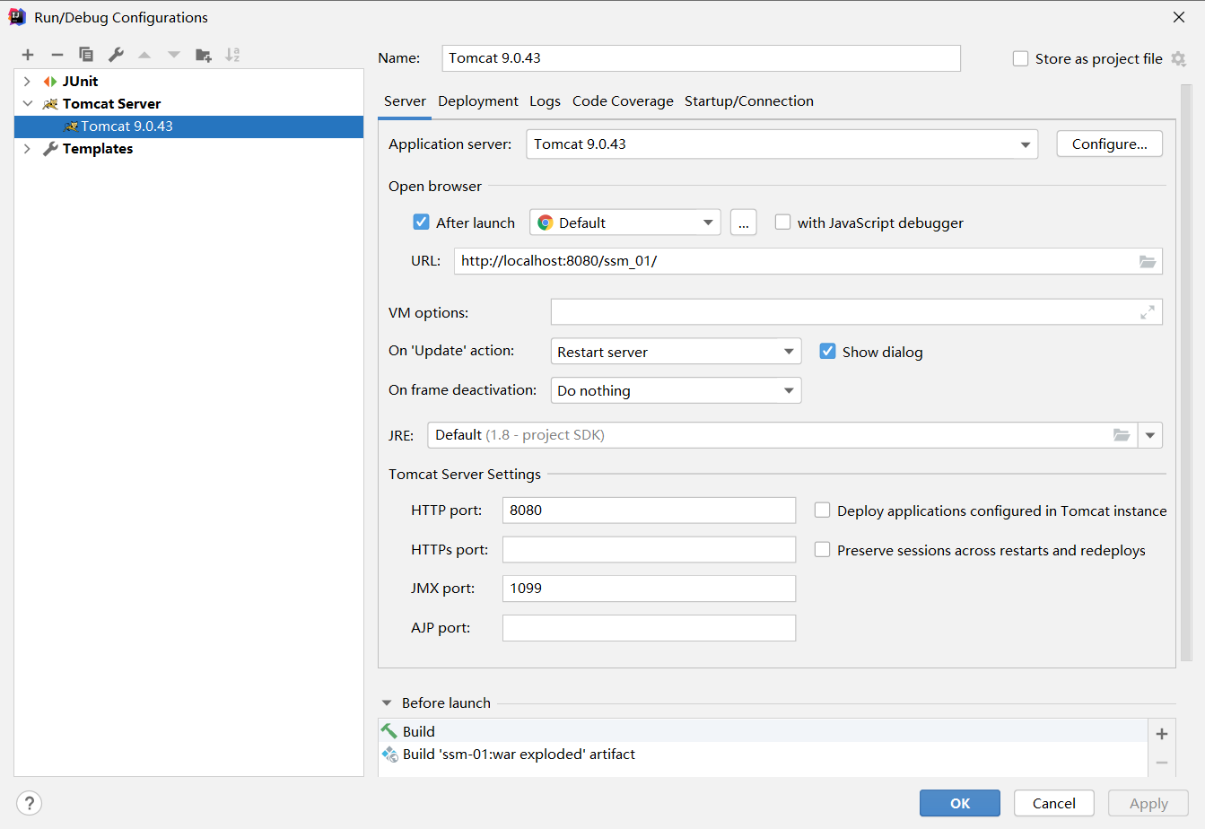Enable Deploy applications configured in Tomcat instance
This screenshot has height=829, width=1205.
point(822,510)
